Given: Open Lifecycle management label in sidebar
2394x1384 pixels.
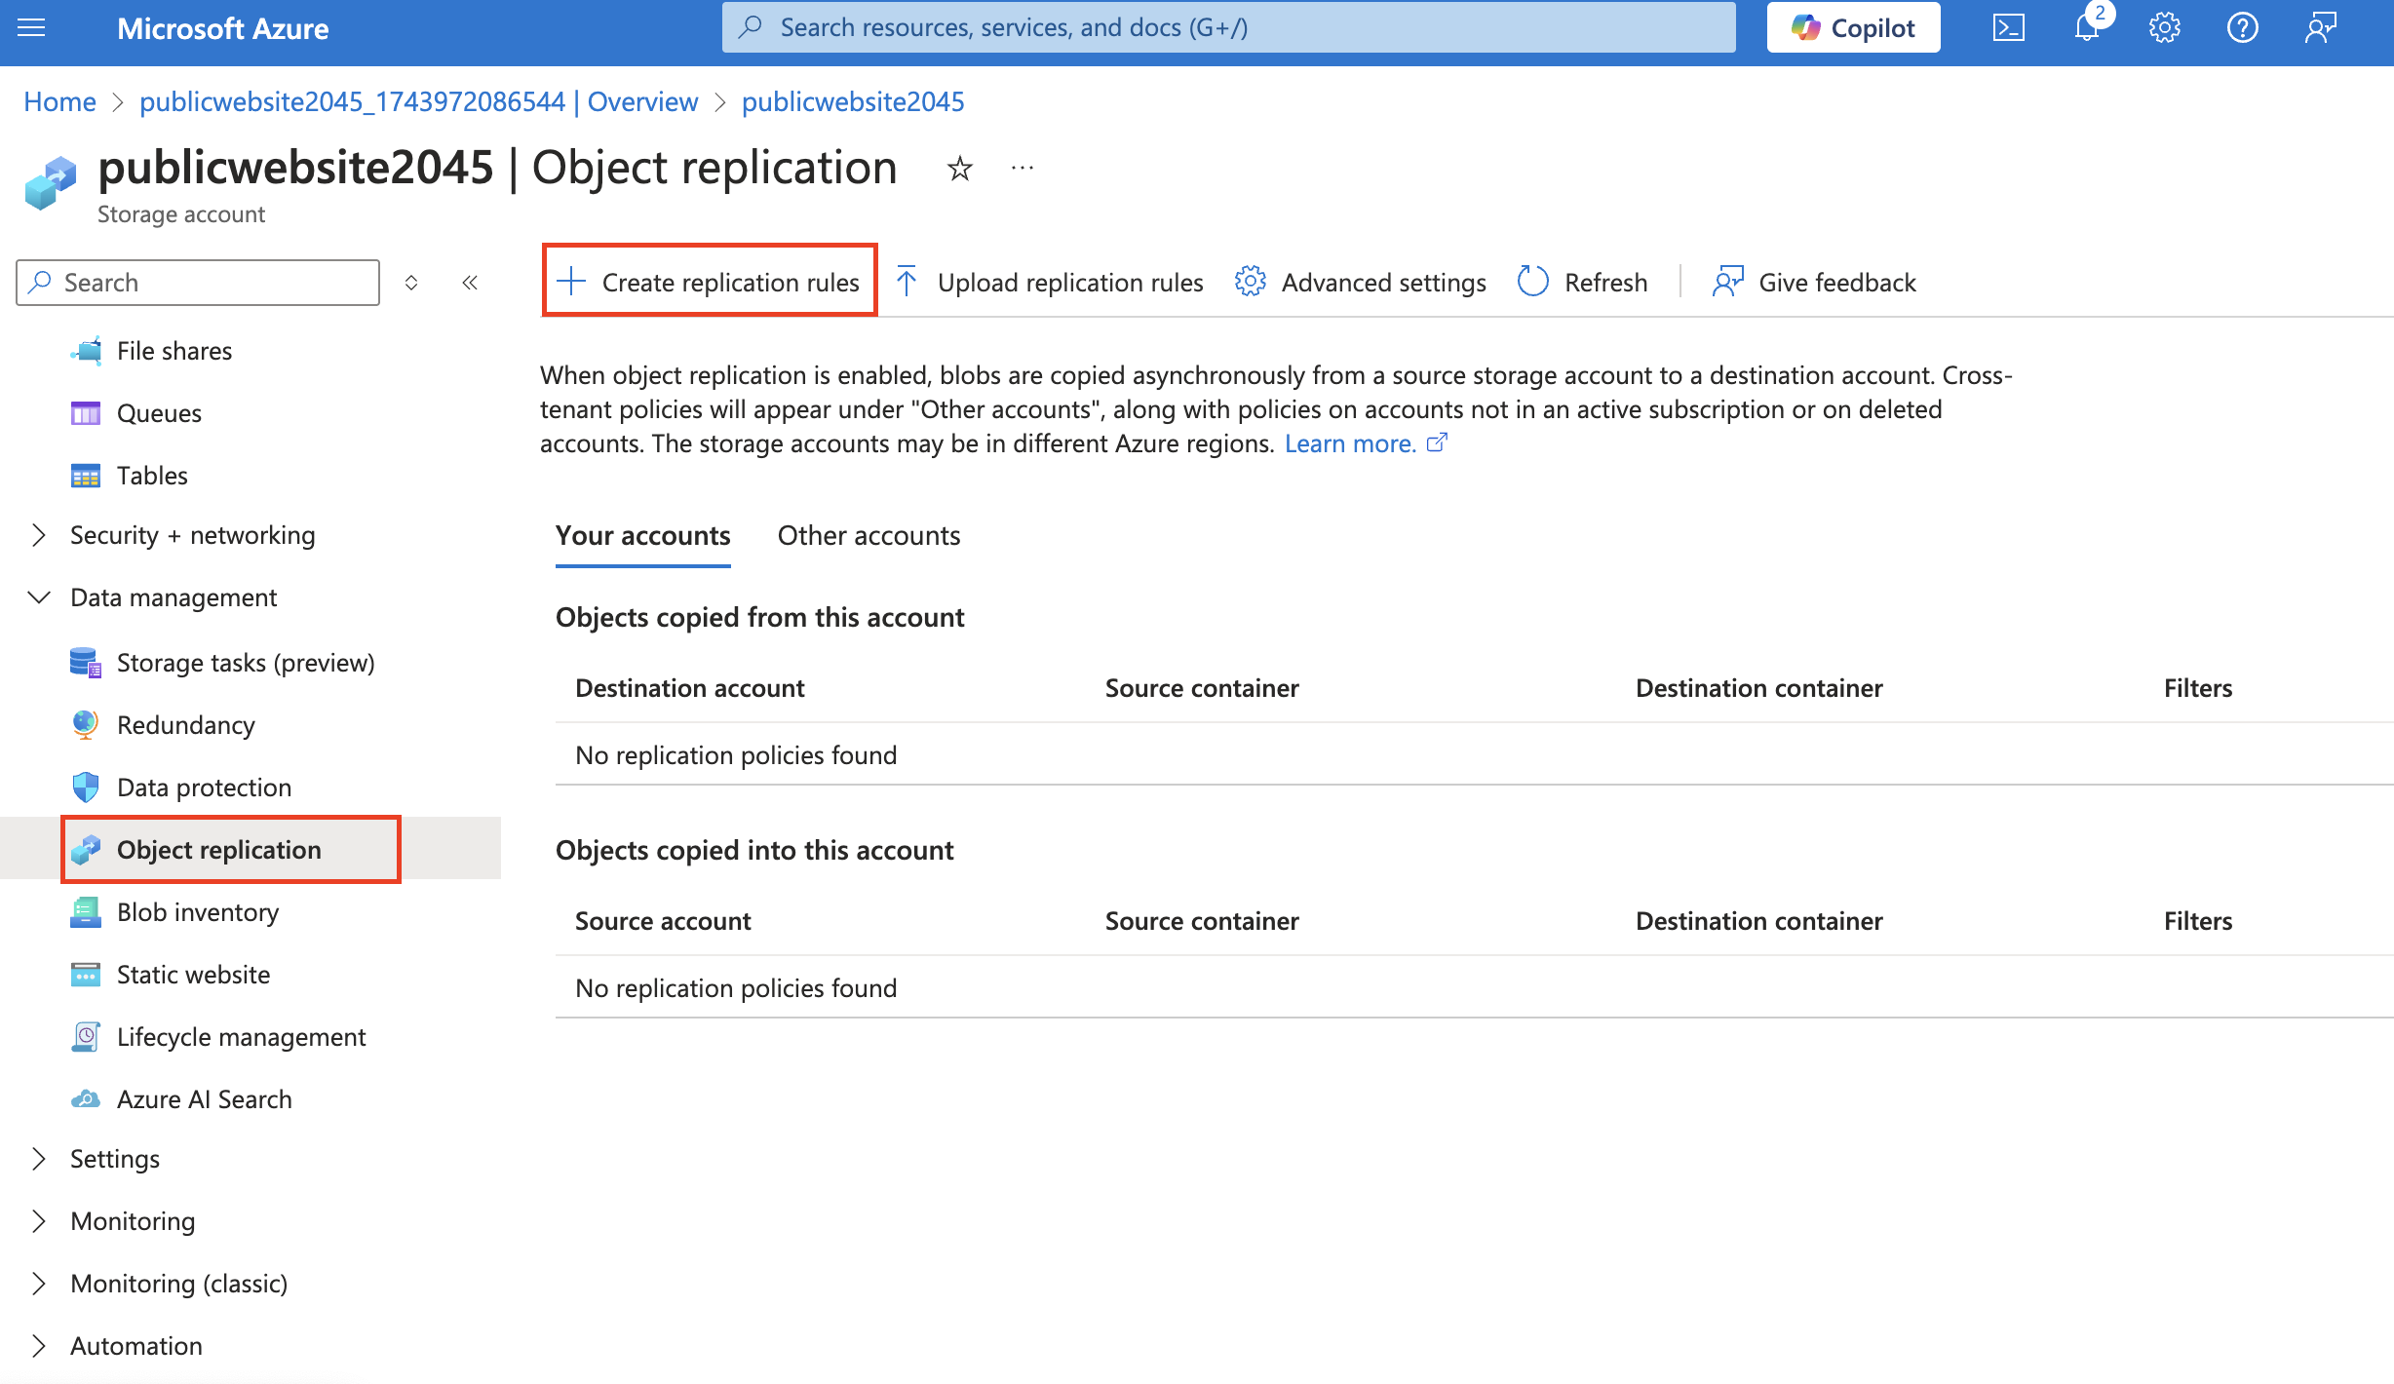Looking at the screenshot, I should (x=241, y=1037).
